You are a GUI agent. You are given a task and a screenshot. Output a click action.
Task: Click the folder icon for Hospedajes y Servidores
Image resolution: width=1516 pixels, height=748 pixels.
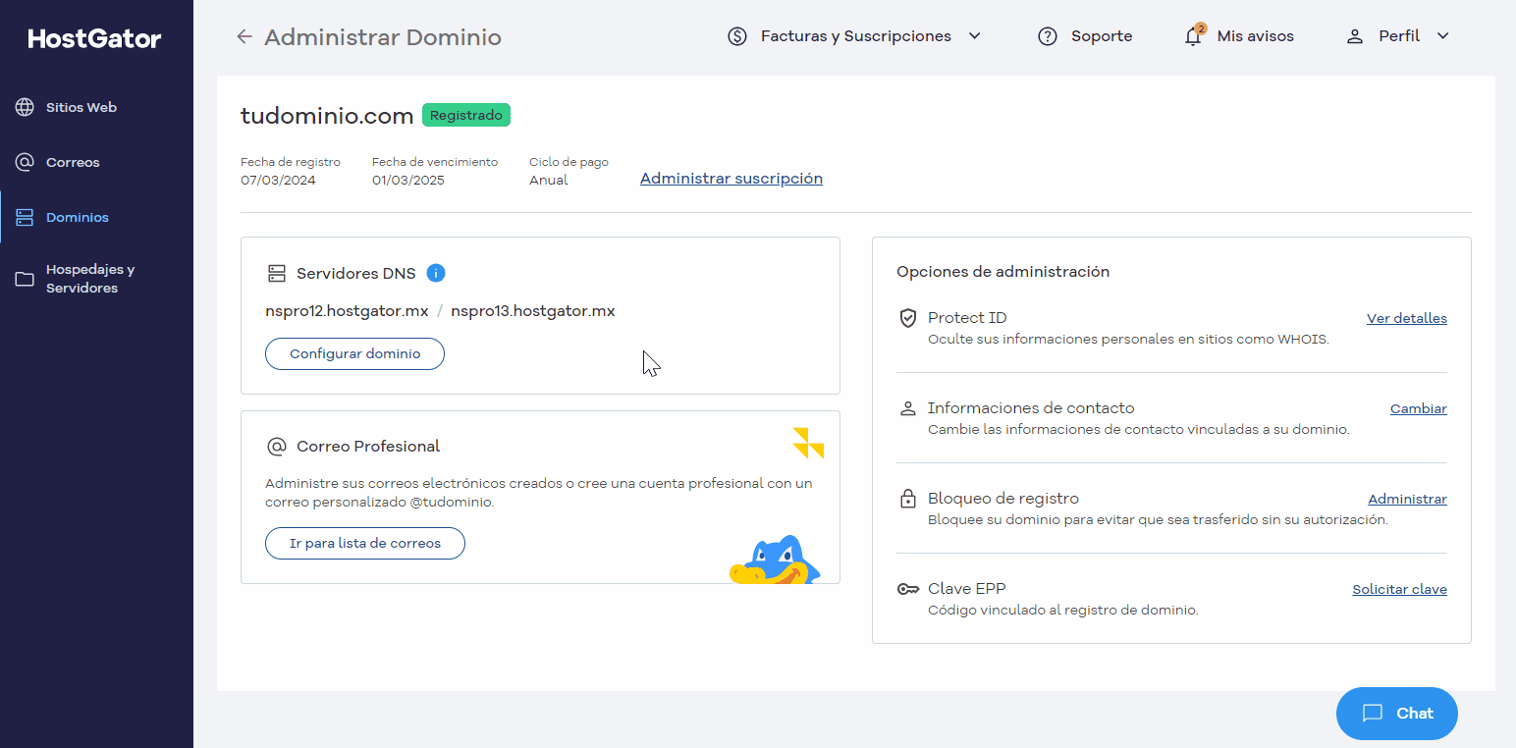25,279
